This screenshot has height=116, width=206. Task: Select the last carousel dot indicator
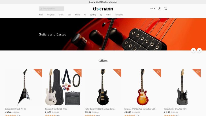(106, 49)
